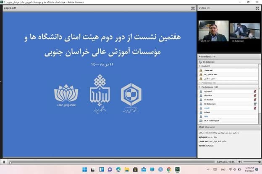Select participant aghajani
Viewport: 262px width, 174px height.
pos(228,91)
